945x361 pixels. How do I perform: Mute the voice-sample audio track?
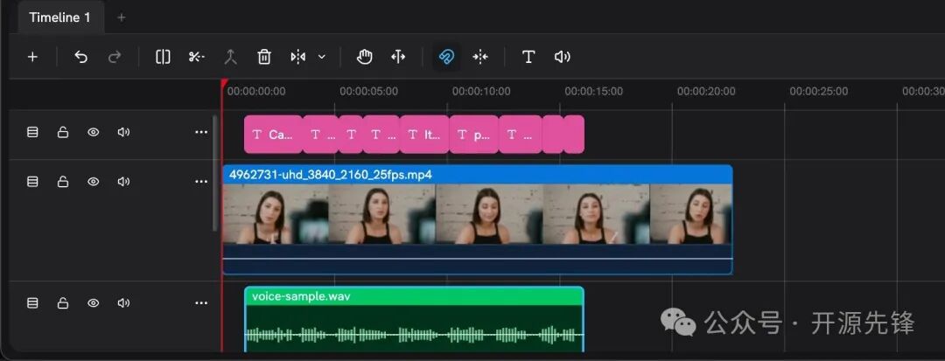tap(123, 303)
